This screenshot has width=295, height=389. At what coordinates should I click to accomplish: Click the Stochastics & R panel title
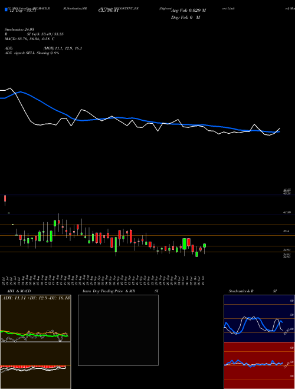point(241,291)
